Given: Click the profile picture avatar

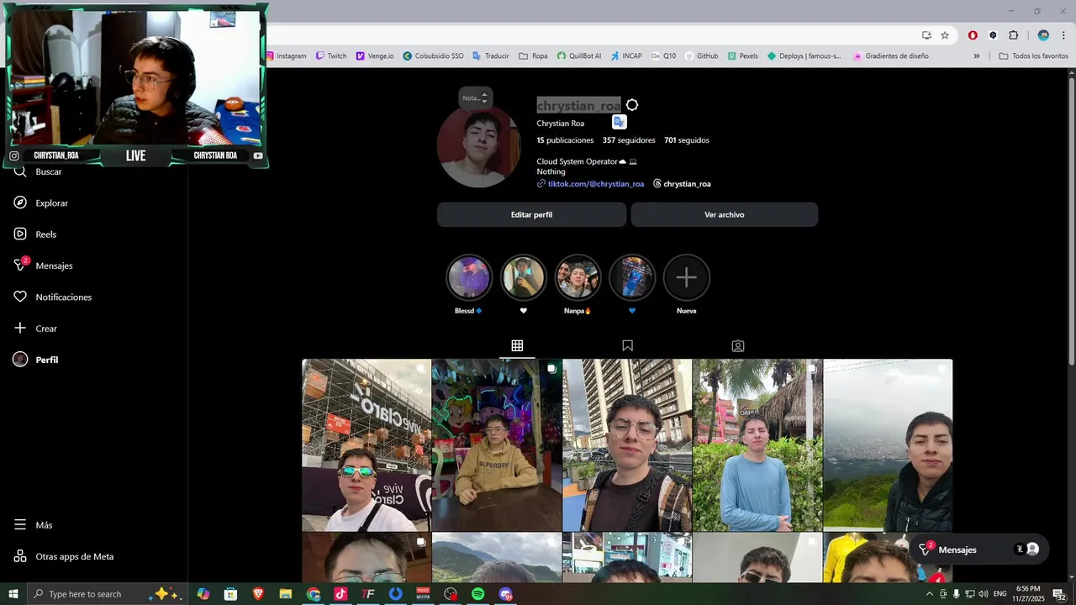Looking at the screenshot, I should 479,146.
